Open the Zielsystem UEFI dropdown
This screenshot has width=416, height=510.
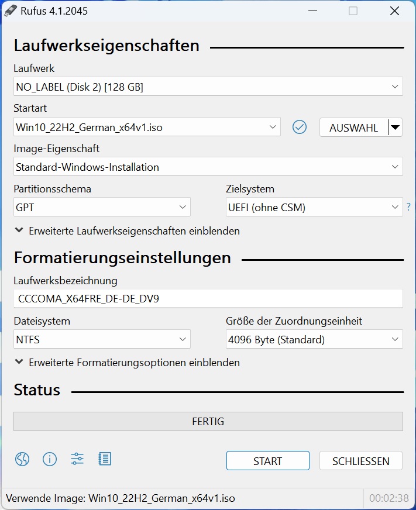[x=314, y=207]
